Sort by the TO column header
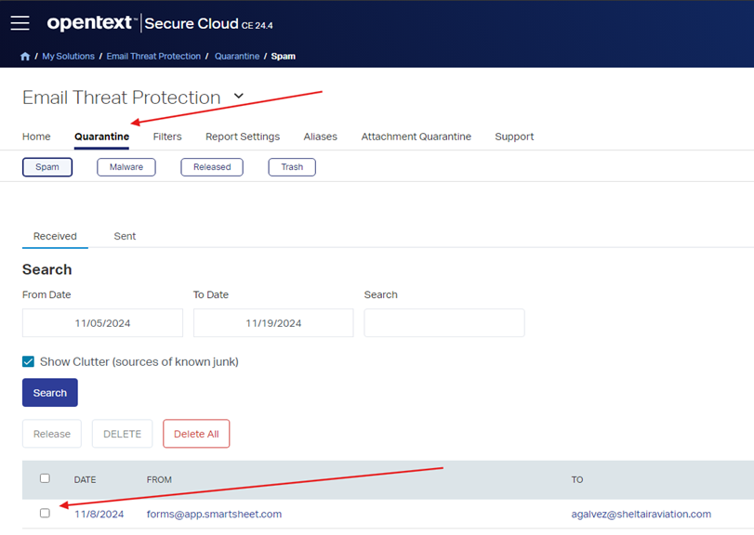 [x=577, y=480]
